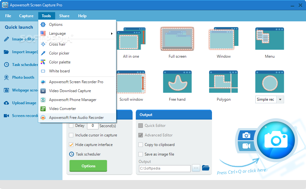306x189 pixels.
Task: Enable the Delay checkbox
Action: coord(71,126)
